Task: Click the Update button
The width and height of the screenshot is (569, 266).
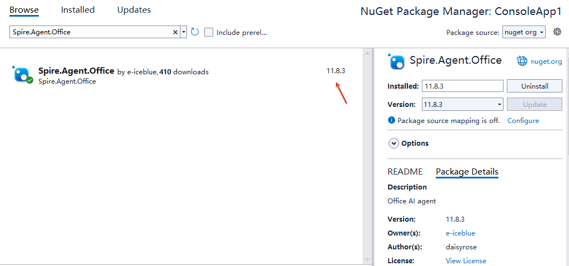Action: pos(535,104)
